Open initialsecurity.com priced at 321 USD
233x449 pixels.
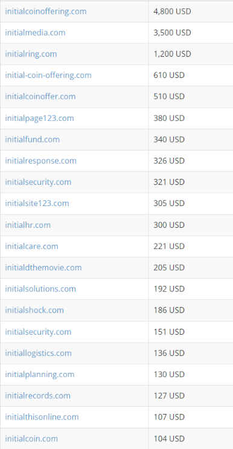pos(38,183)
